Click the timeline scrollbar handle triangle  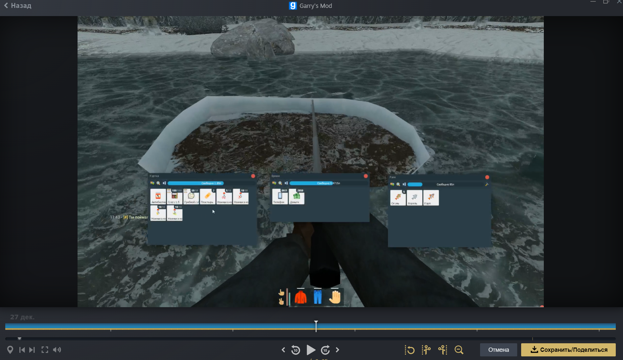(19, 338)
